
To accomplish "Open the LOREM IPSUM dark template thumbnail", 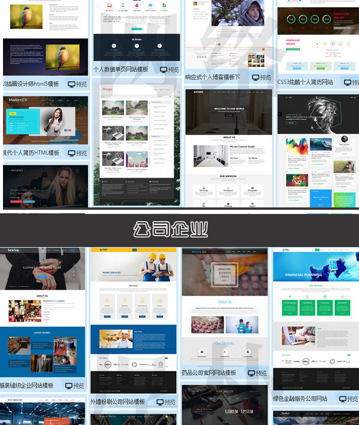I will point(224,405).
